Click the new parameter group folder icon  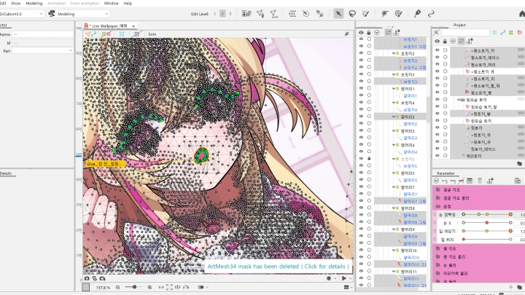519,287
